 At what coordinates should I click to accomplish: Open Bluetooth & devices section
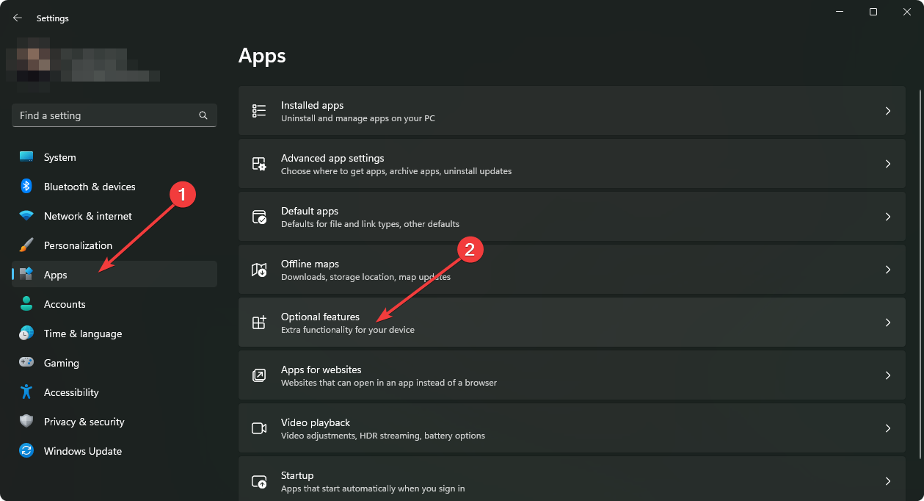(x=114, y=187)
